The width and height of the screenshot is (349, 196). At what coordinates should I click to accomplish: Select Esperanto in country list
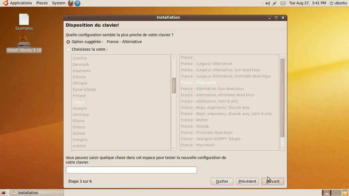pos(121,71)
